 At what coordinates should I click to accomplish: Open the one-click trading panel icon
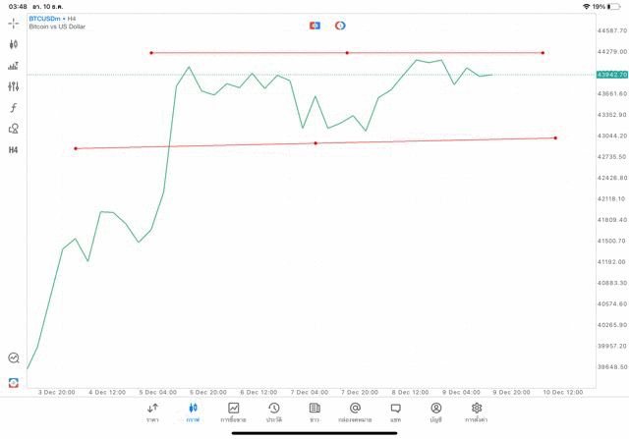[14, 382]
